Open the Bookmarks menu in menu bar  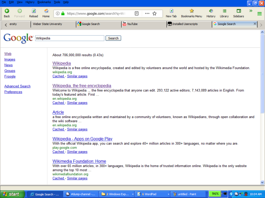44,2
